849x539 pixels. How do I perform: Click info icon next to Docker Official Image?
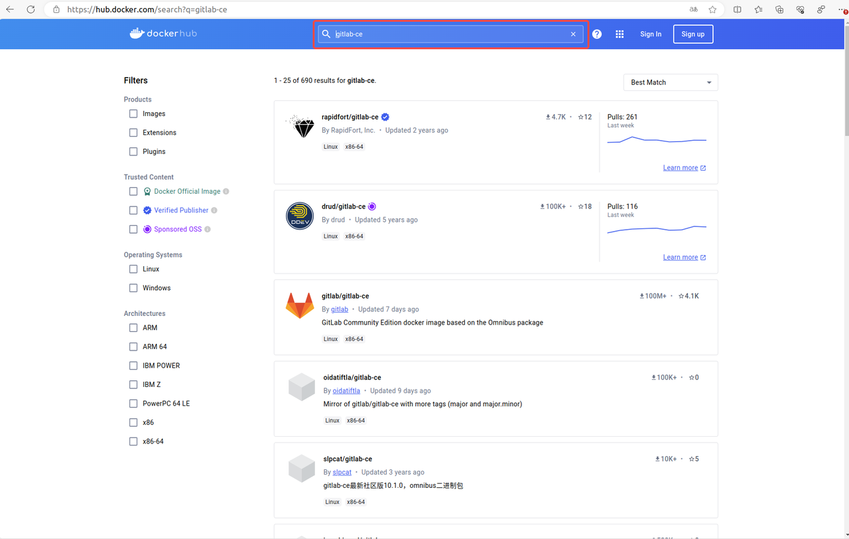tap(226, 191)
